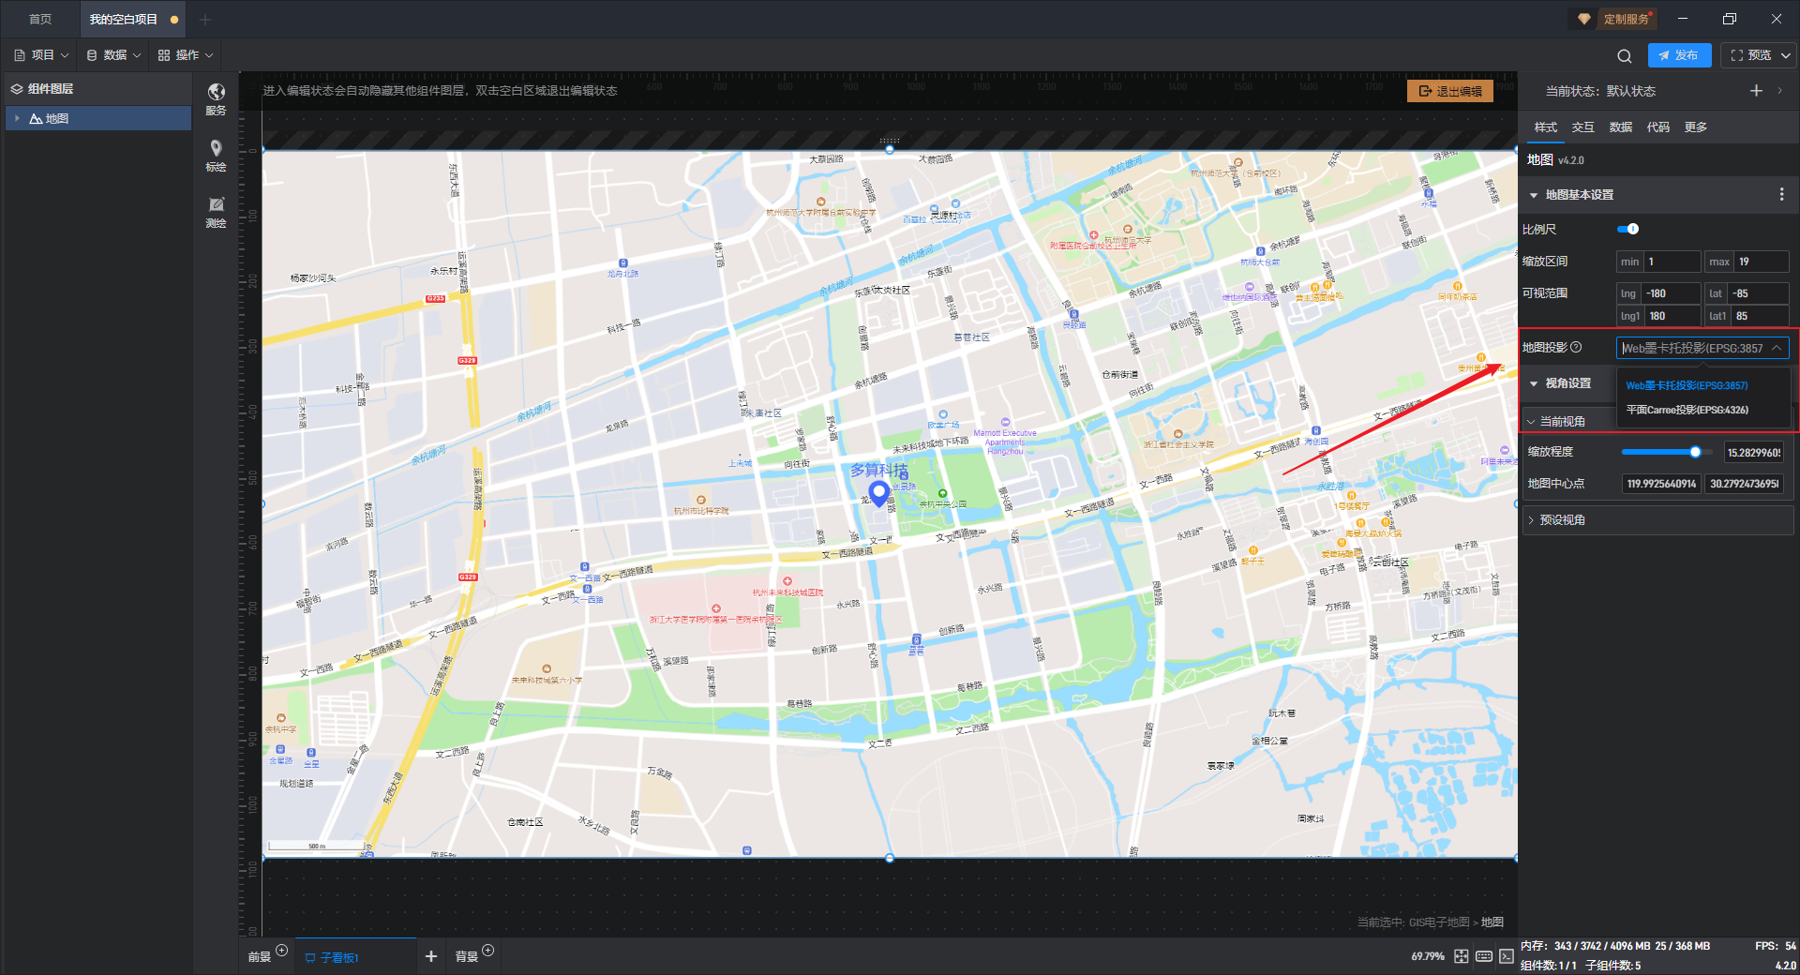Click 地图中心点 latitude field 30.279
The height and width of the screenshot is (975, 1800).
(x=1744, y=484)
